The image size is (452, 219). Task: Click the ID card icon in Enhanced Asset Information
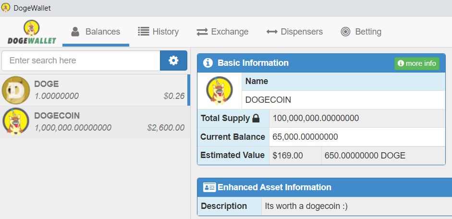(209, 187)
